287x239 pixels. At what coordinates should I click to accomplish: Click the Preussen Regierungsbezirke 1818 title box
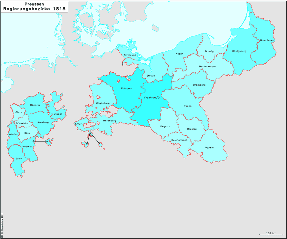click(34, 7)
